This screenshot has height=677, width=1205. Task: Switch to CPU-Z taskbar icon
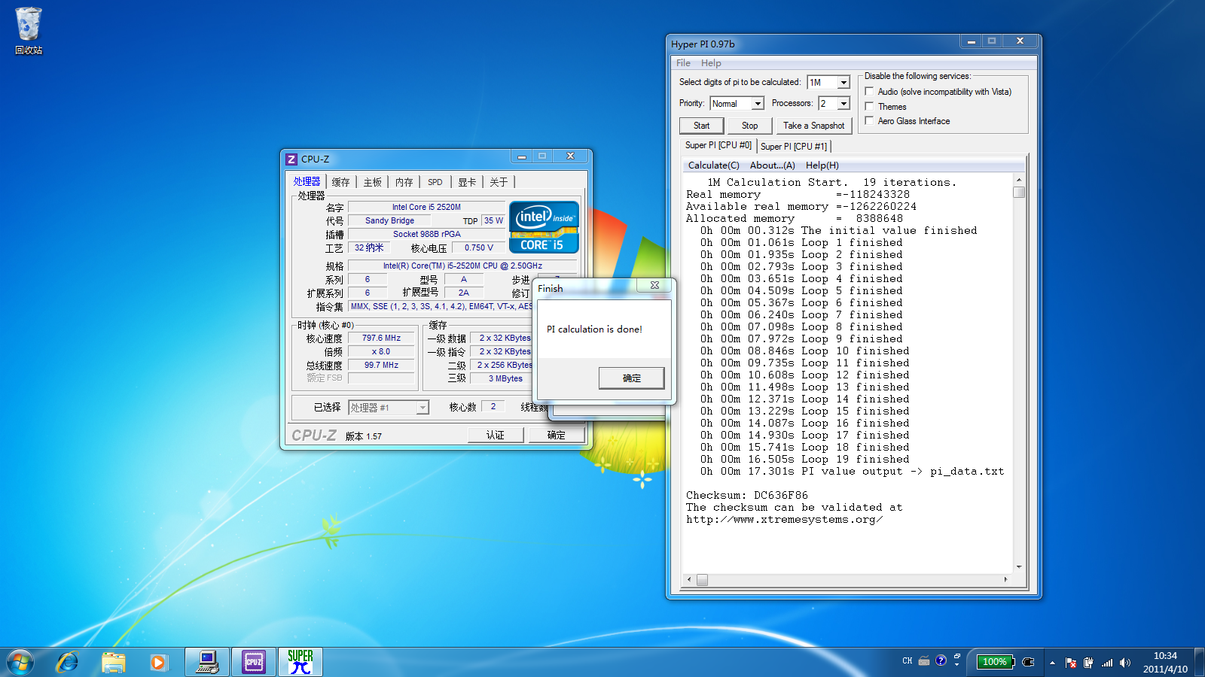[x=254, y=662]
